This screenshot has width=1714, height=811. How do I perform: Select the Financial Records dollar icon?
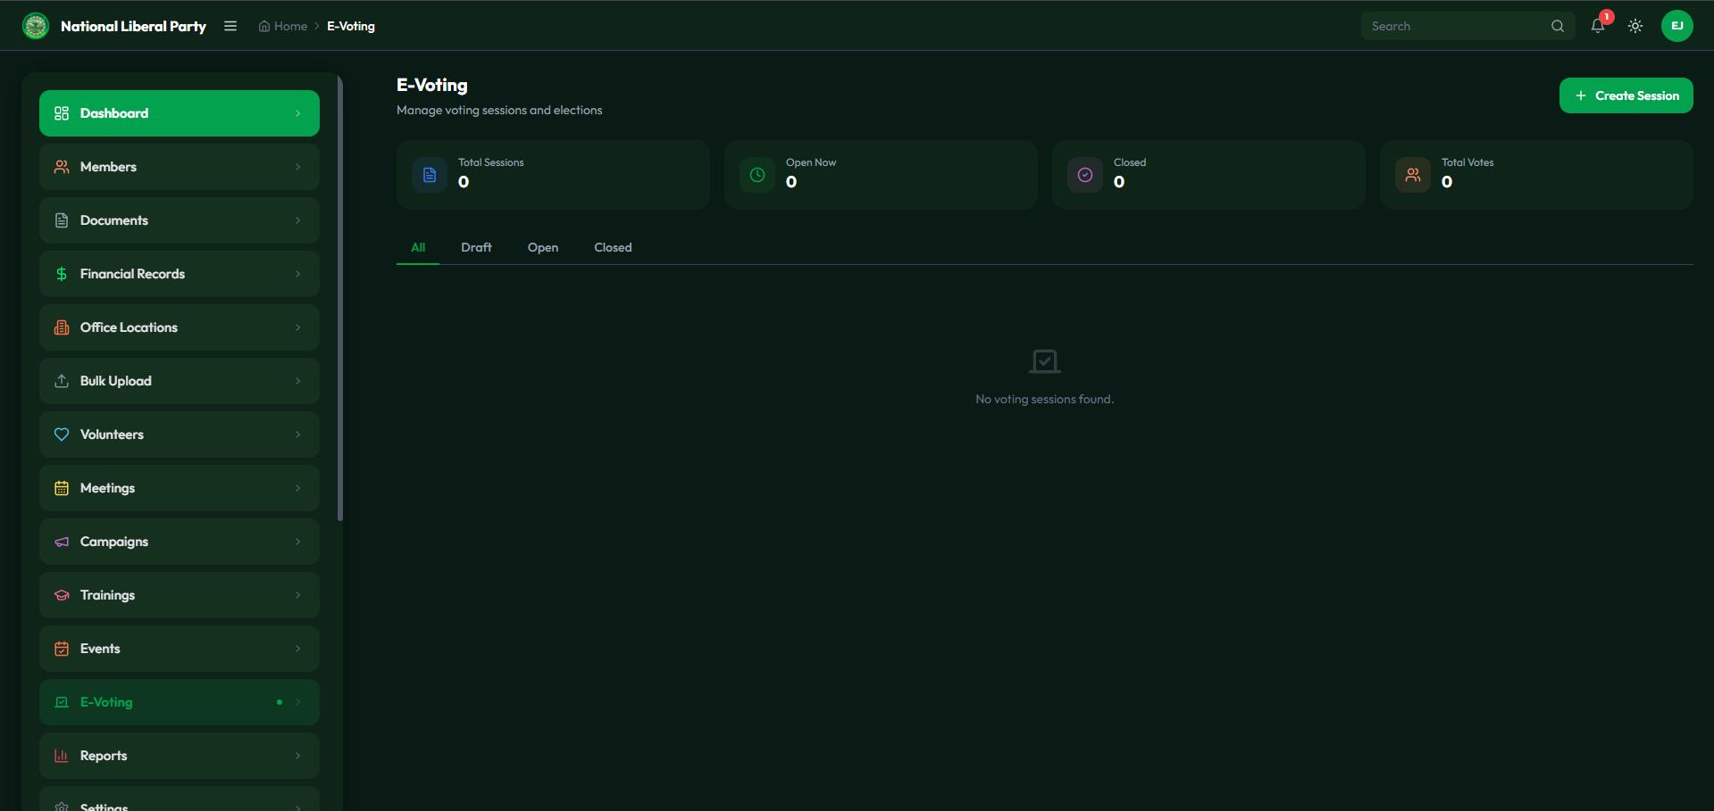click(x=61, y=274)
